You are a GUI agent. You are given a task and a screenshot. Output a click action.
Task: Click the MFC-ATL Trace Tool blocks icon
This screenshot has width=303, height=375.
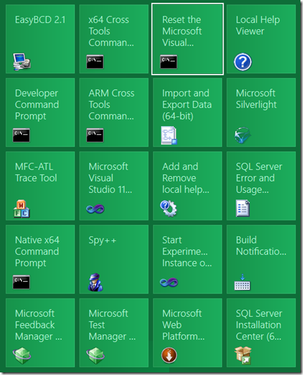click(22, 209)
